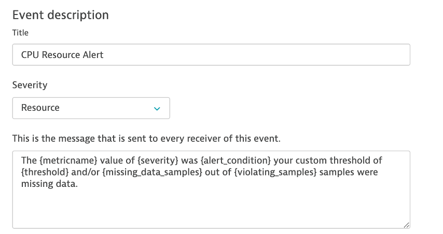
Task: Click the word "Resource" in Severity selector
Action: [40, 108]
